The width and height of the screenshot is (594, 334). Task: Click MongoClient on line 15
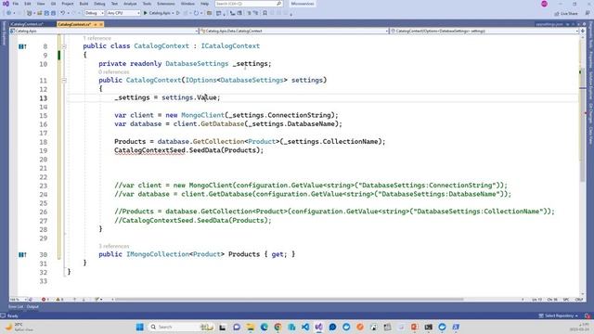click(x=202, y=115)
